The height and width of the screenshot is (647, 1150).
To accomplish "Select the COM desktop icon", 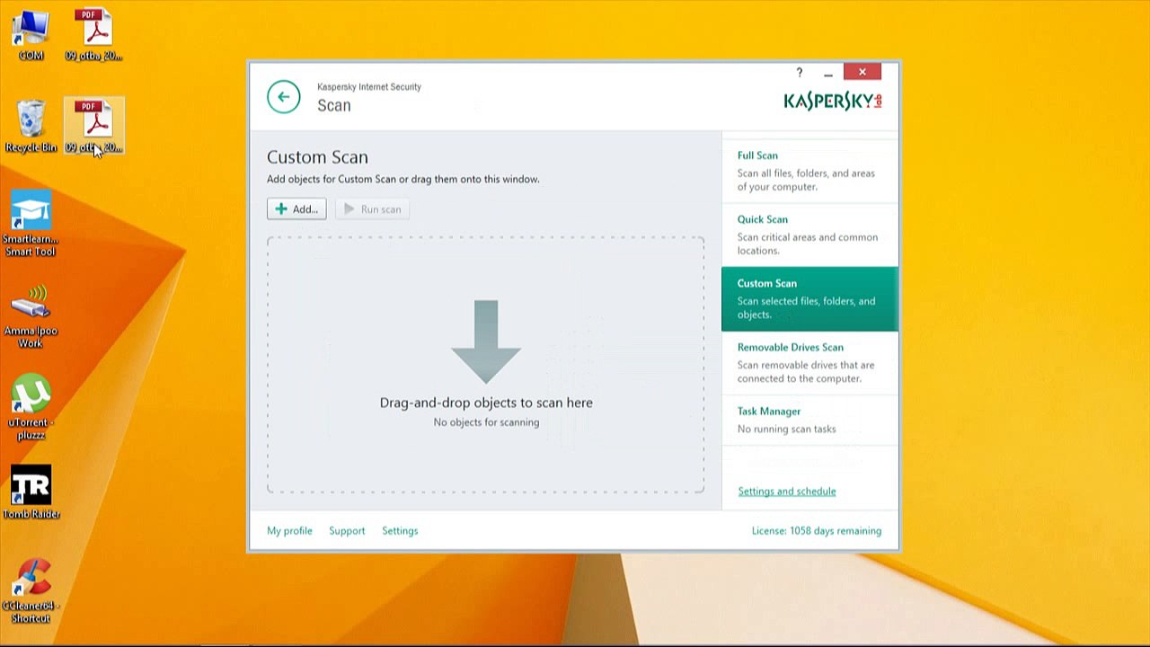I will (x=31, y=36).
